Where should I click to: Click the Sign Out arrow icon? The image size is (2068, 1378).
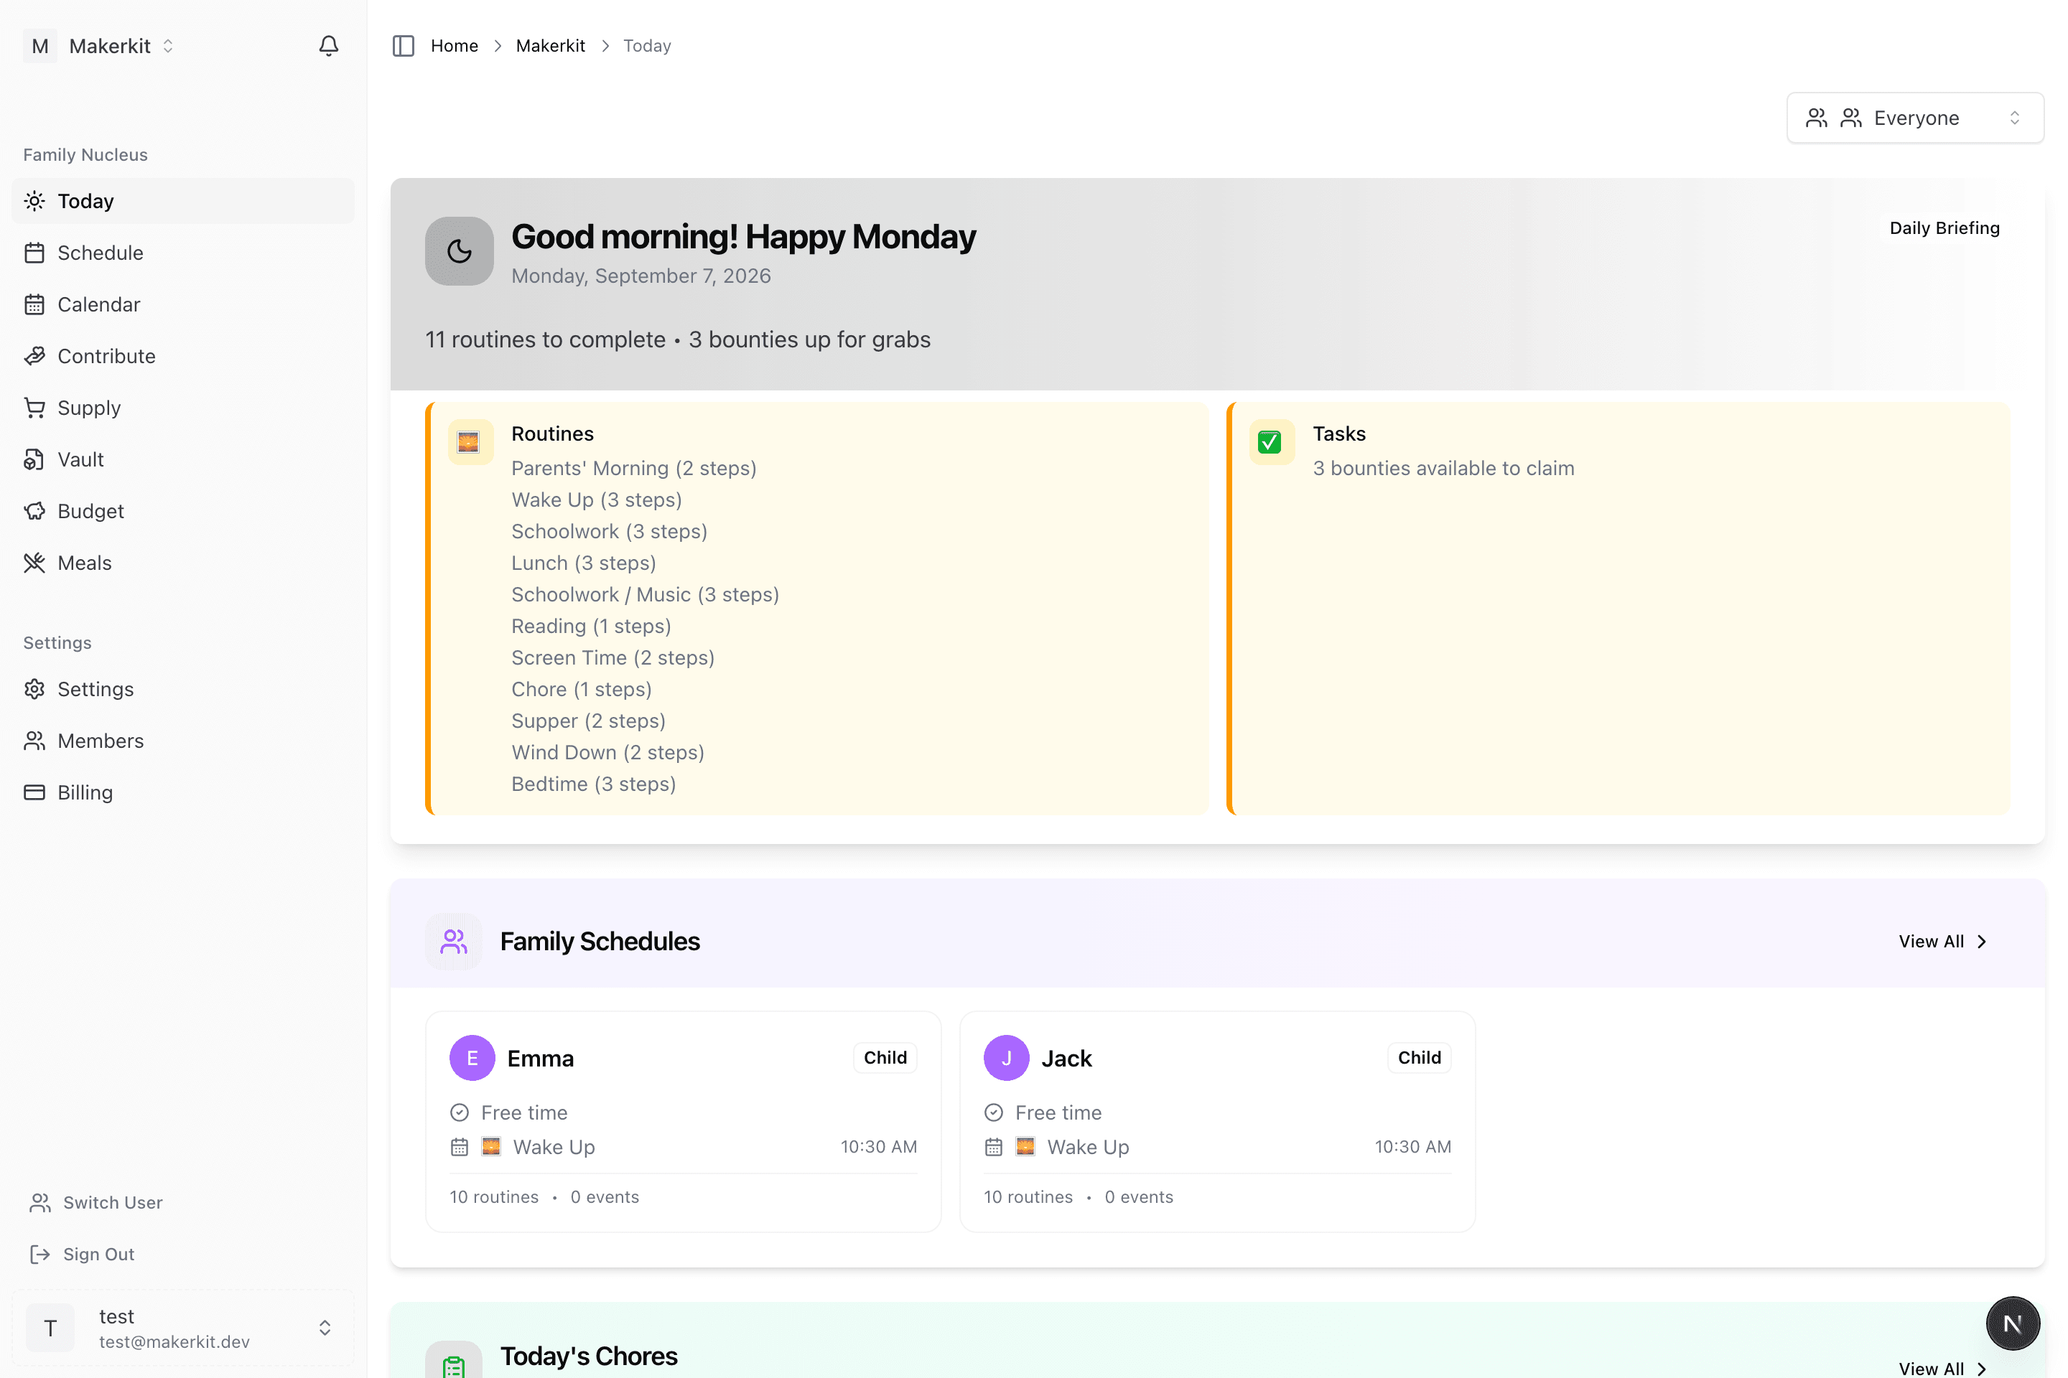(x=39, y=1255)
